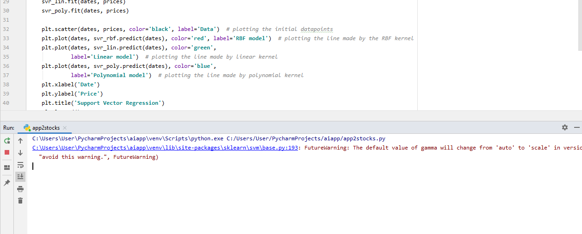Image resolution: width=582 pixels, height=234 pixels.
Task: Click the up arrow in the console toolbar
Action: (x=20, y=140)
